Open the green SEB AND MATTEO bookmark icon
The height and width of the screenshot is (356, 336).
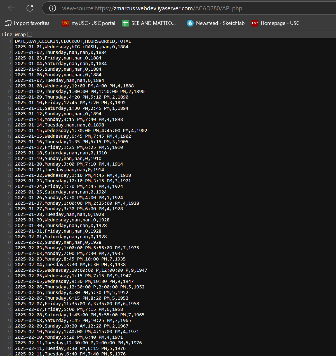coord(126,23)
